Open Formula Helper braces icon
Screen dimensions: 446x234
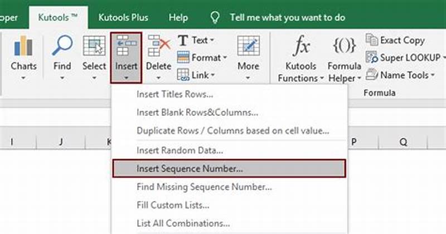pos(344,46)
